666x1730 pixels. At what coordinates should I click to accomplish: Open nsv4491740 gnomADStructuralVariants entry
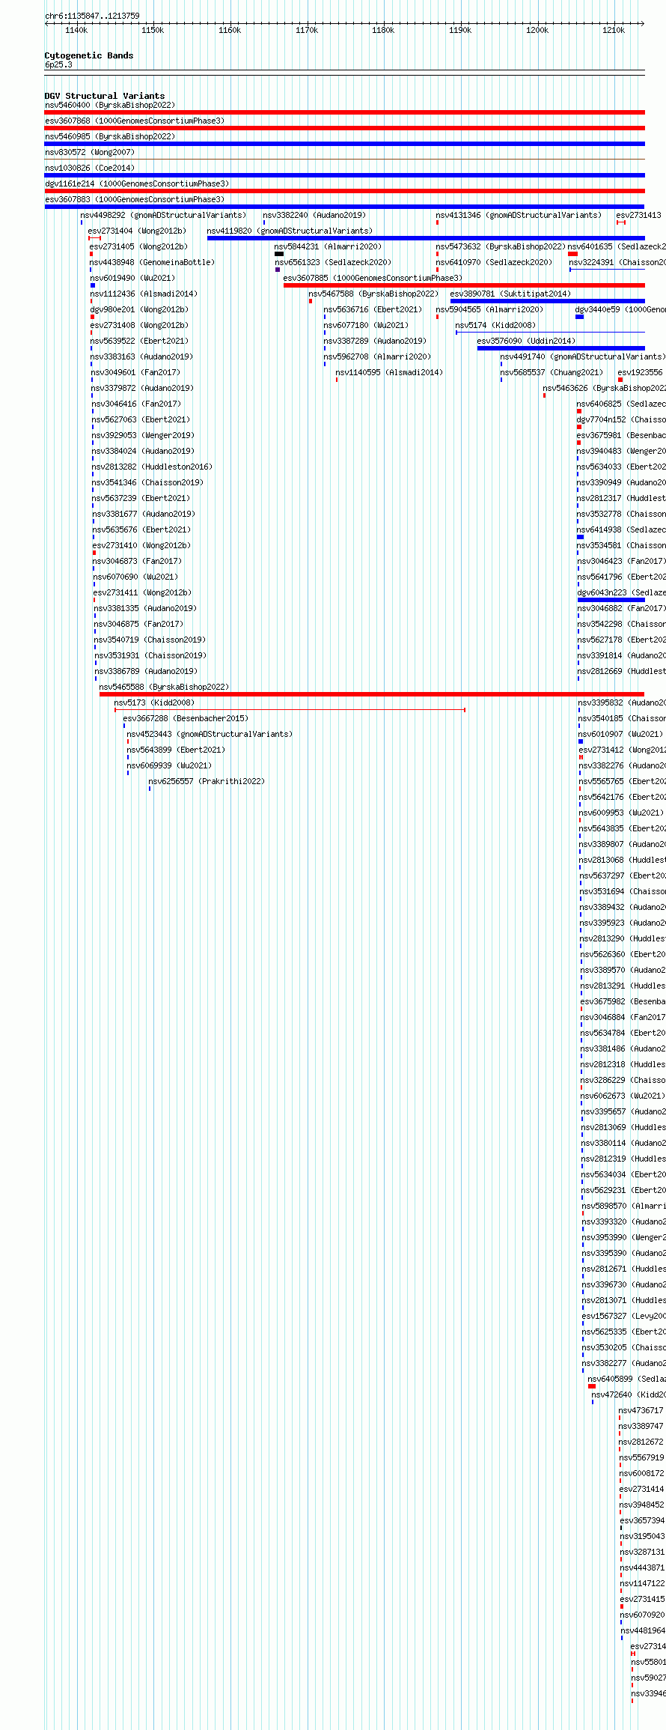(583, 356)
